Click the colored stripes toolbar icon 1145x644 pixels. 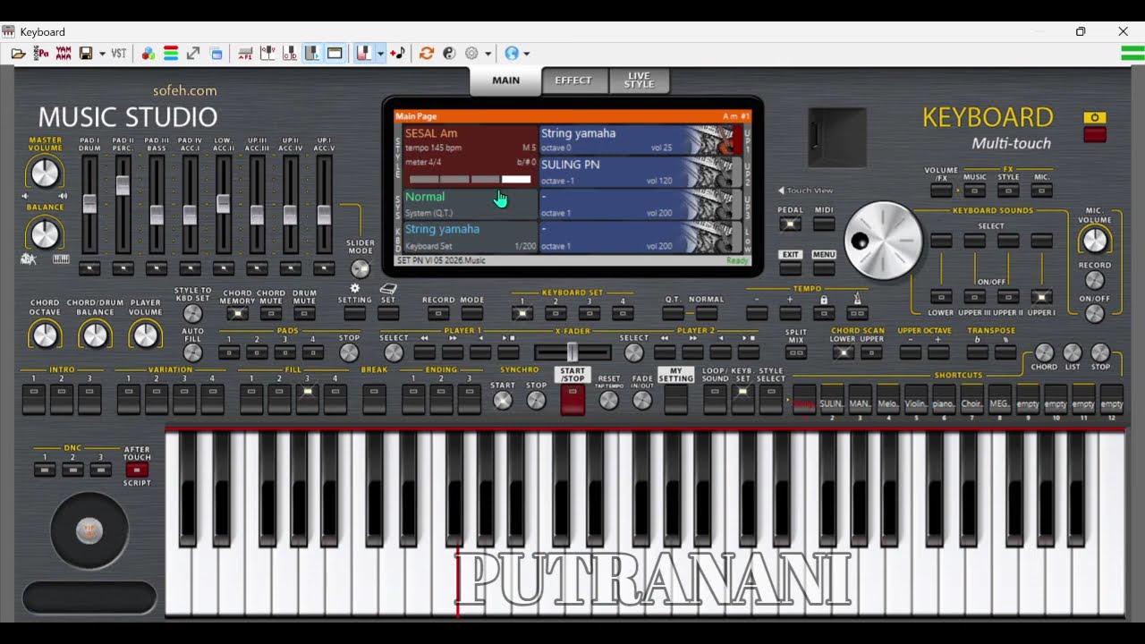tap(171, 54)
